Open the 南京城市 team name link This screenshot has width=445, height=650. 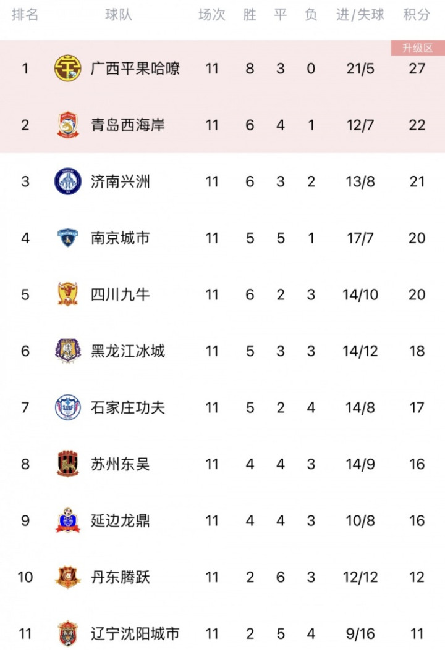click(x=121, y=238)
